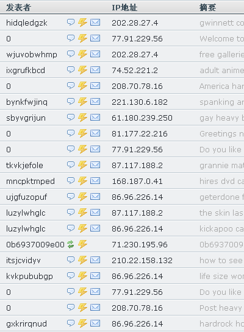Click the lightning bolt icon for itsjcvidyv
Viewport: 244px width, 332px height.
(82, 260)
